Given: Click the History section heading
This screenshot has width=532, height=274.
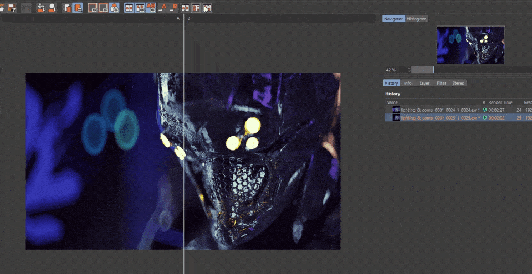Looking at the screenshot, I should click(x=392, y=94).
